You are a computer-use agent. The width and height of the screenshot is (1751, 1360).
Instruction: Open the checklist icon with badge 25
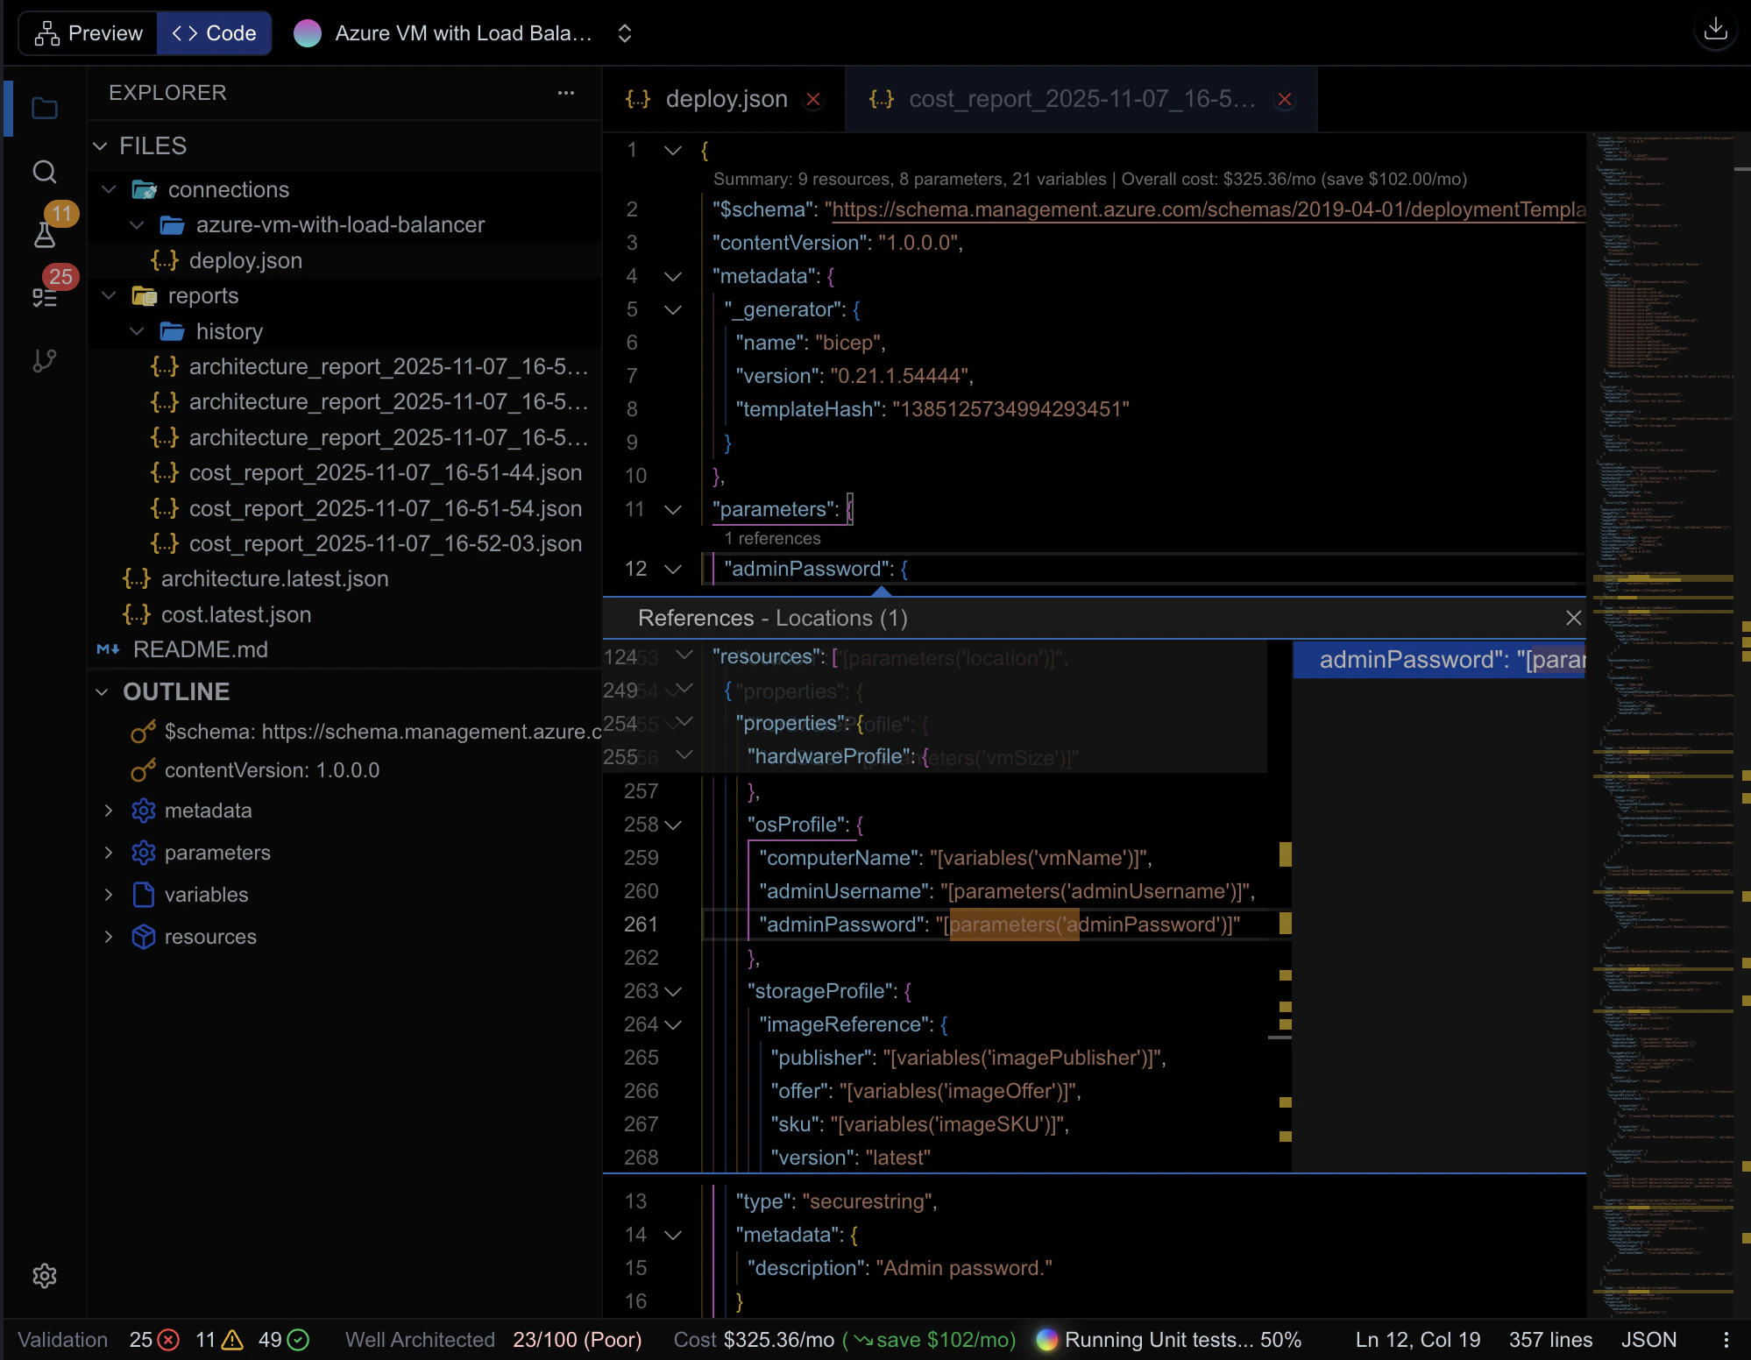(45, 297)
